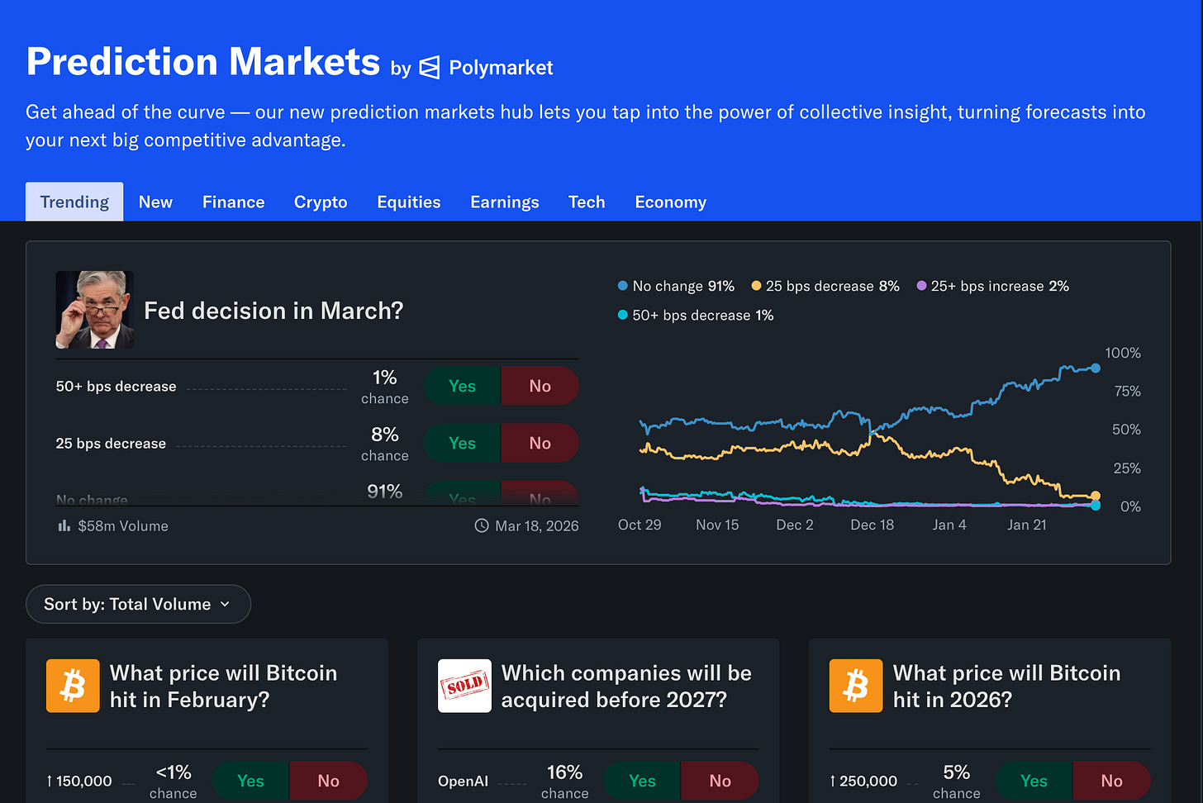Open the Earnings tab

504,202
